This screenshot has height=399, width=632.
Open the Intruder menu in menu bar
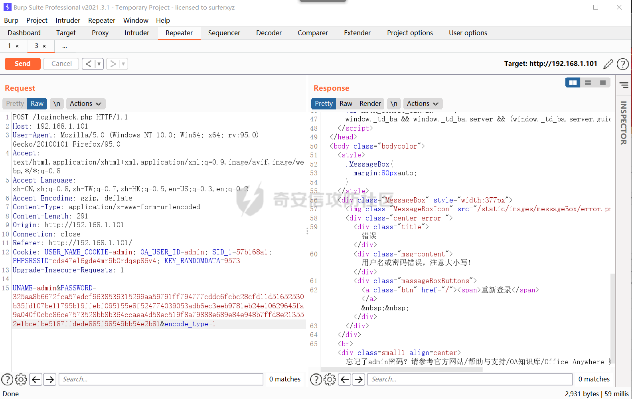[x=68, y=20]
